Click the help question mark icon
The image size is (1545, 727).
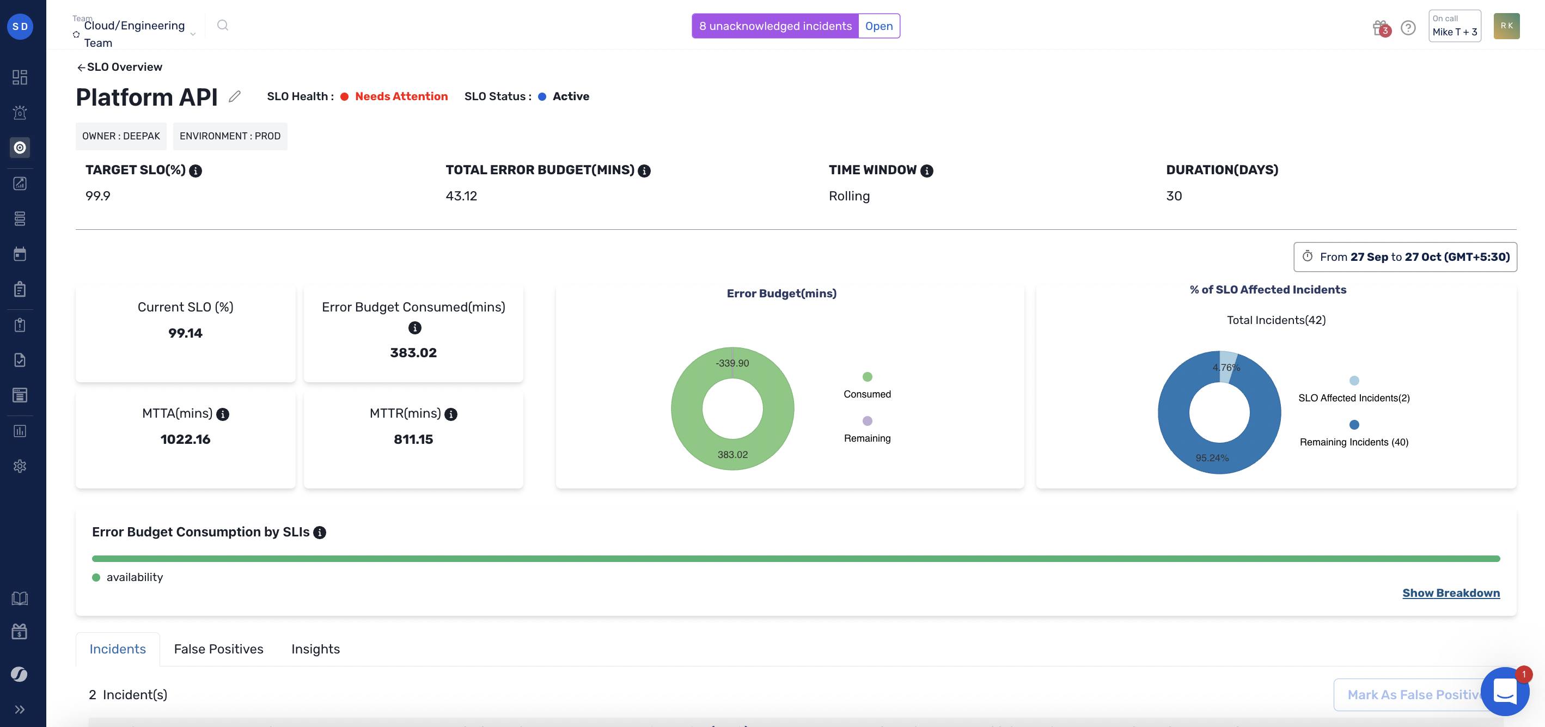[1408, 28]
